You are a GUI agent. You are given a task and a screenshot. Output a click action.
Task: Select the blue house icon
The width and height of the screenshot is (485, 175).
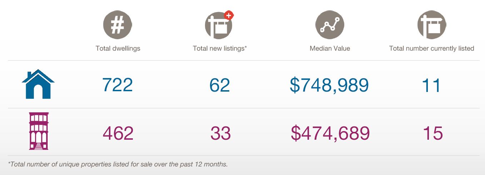click(38, 84)
